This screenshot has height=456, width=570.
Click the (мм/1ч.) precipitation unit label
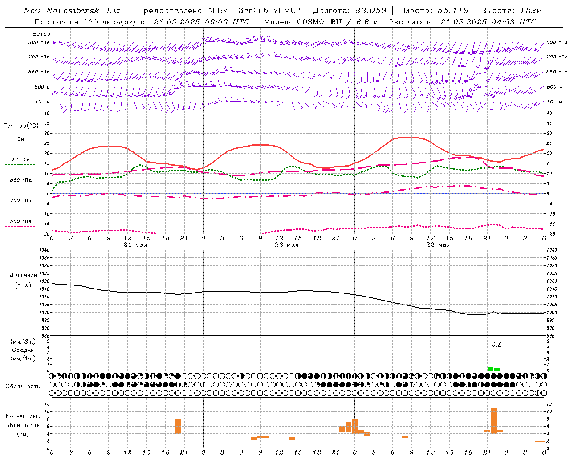[x=23, y=358]
